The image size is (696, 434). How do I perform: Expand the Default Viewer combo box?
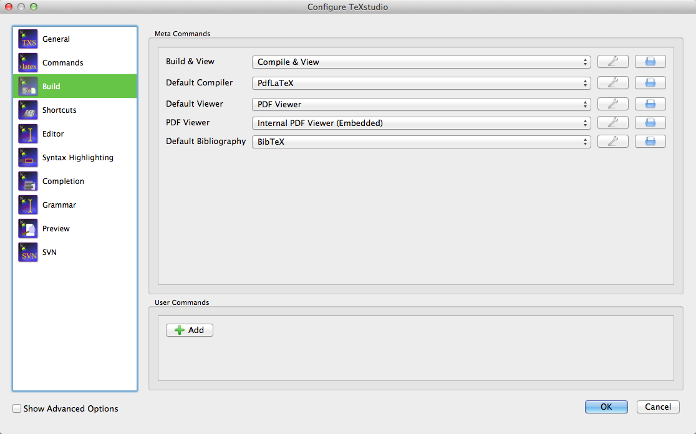(x=421, y=104)
